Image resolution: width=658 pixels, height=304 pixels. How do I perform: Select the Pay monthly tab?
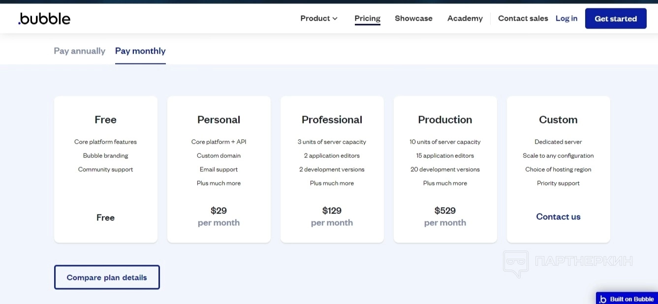140,51
